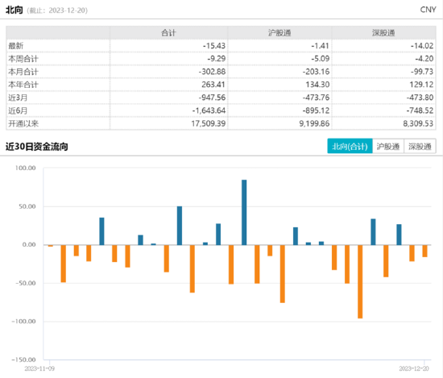
Task: Click the 深股通 table column header
Action: click(x=383, y=33)
